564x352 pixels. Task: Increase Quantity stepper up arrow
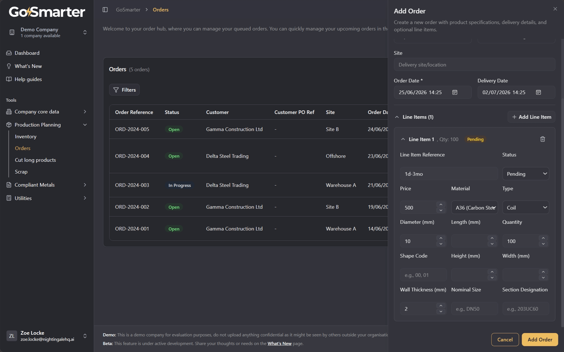click(543, 238)
